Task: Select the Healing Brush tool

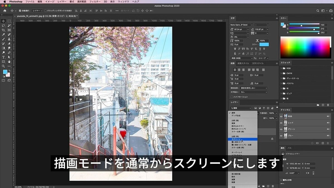Action: click(x=9, y=35)
